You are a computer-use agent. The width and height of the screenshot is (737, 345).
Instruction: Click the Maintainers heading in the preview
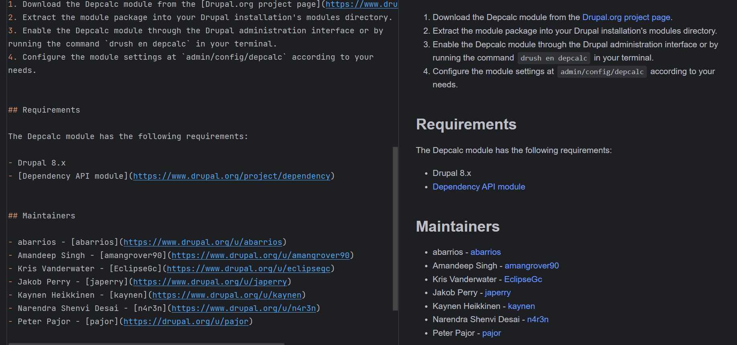[x=458, y=226]
